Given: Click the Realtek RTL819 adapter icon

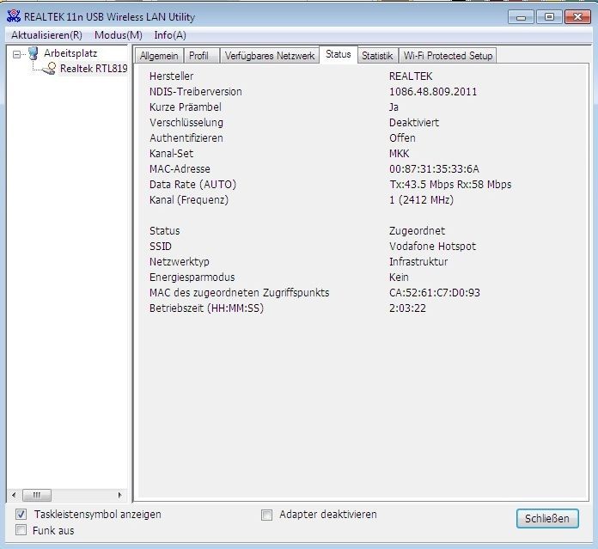Looking at the screenshot, I should [x=49, y=68].
